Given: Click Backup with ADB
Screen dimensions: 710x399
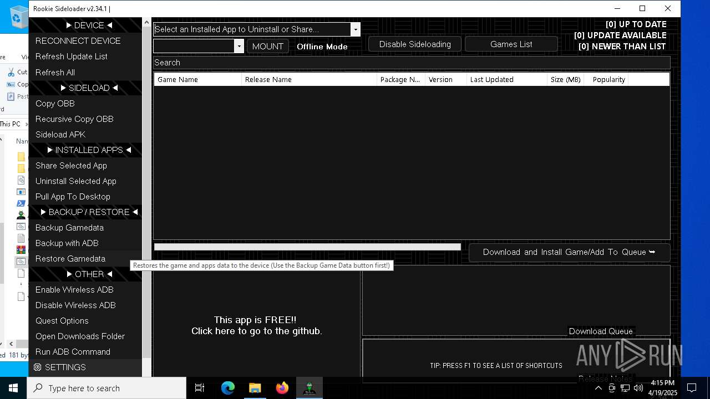Looking at the screenshot, I should click(85, 243).
